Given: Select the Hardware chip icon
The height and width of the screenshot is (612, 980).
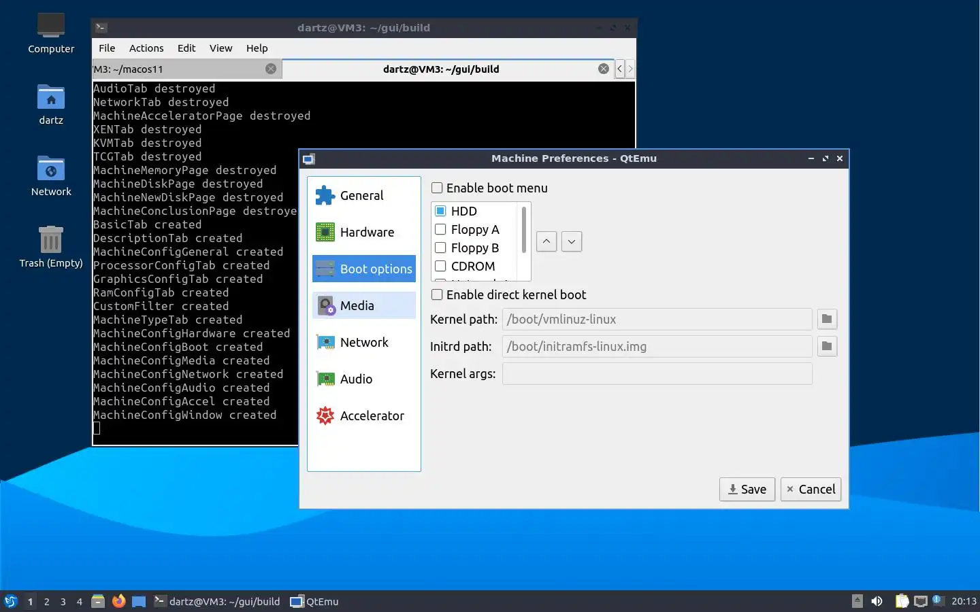Looking at the screenshot, I should (325, 233).
